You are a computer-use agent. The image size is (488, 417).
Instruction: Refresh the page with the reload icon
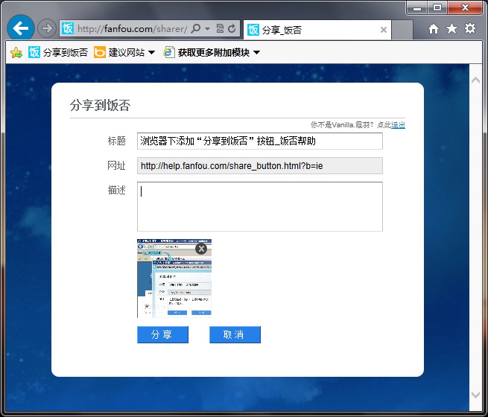(x=232, y=28)
